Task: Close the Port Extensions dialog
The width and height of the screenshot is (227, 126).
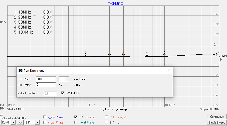Action: (x=169, y=70)
